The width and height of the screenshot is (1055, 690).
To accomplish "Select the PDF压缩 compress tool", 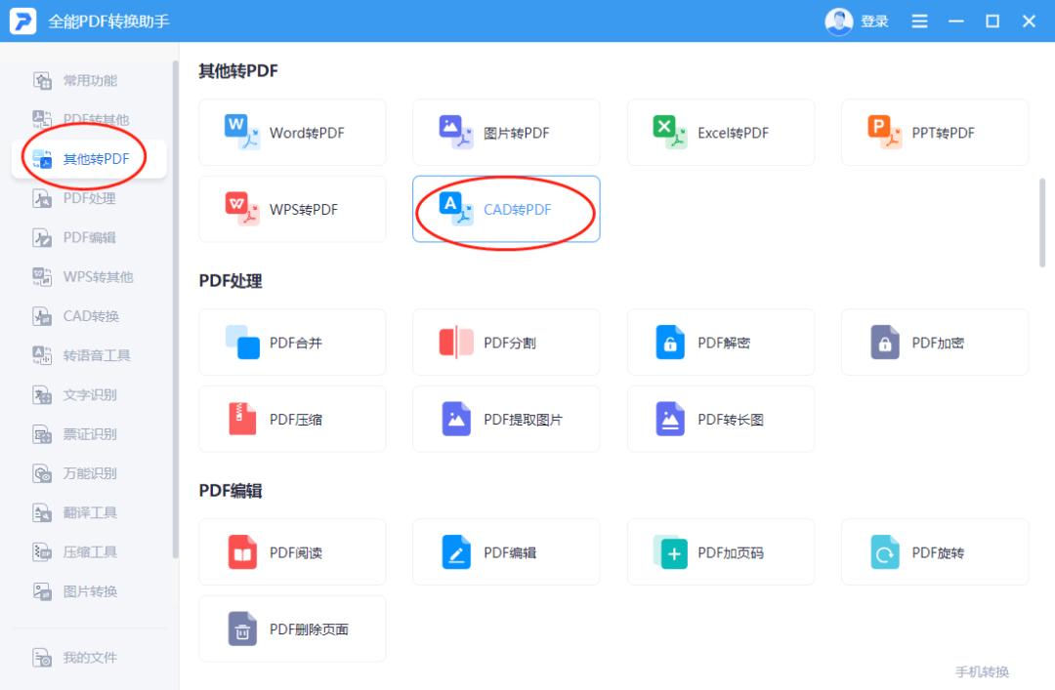I will coord(292,419).
